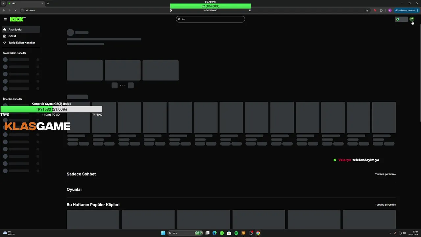
Task: Select the Kick browser tab
Action: click(x=26, y=3)
